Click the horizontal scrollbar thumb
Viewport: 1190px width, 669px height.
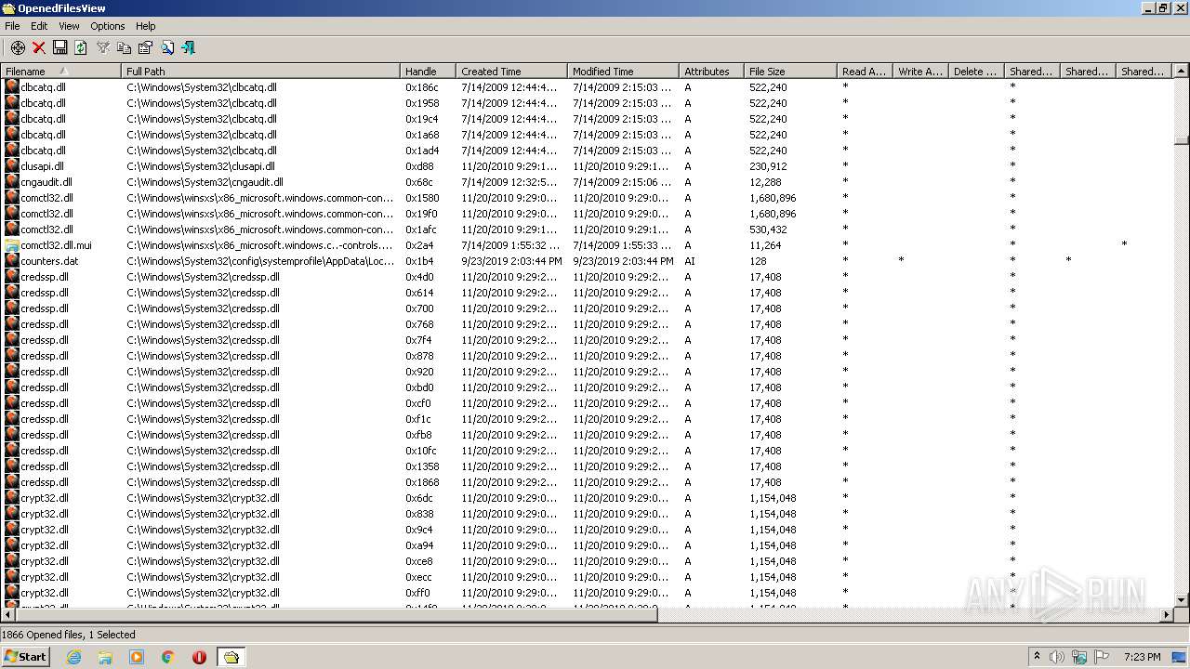pos(336,614)
